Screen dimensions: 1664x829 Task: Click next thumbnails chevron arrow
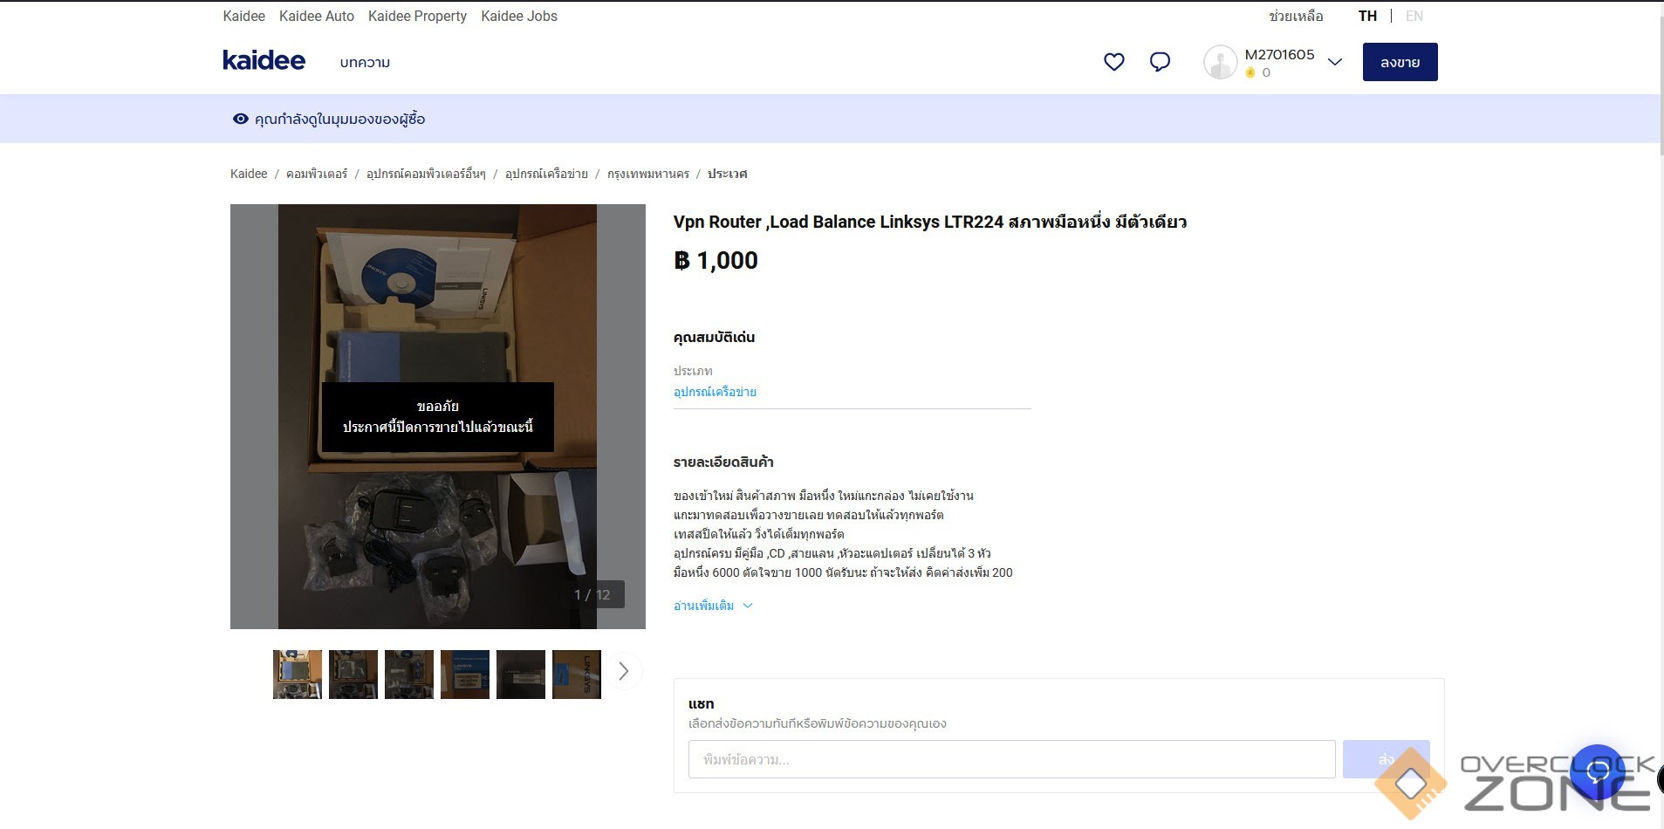pyautogui.click(x=623, y=671)
